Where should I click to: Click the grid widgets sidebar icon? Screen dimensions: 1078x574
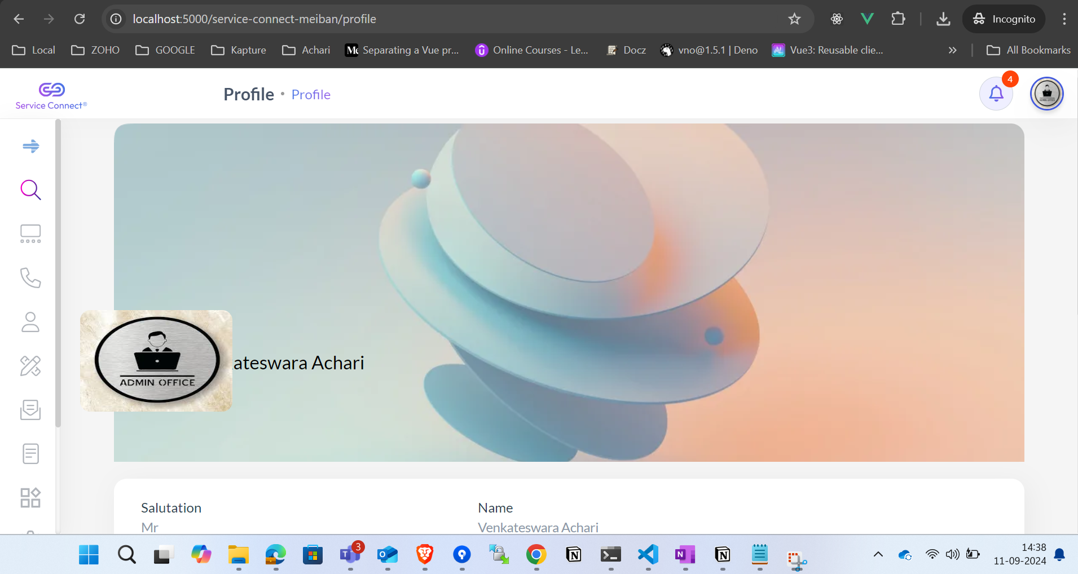30,497
